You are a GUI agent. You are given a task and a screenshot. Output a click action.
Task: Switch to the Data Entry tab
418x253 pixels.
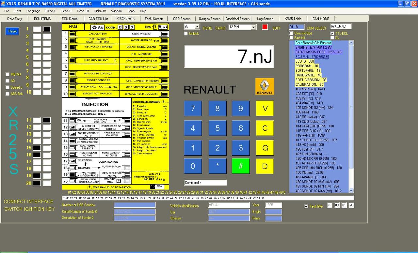15,19
